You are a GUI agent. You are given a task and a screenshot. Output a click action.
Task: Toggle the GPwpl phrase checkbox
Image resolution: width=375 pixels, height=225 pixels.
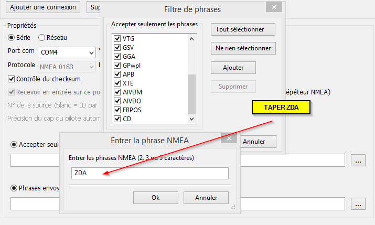(117, 65)
